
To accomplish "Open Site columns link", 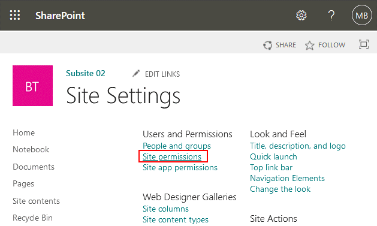I will coord(165,209).
